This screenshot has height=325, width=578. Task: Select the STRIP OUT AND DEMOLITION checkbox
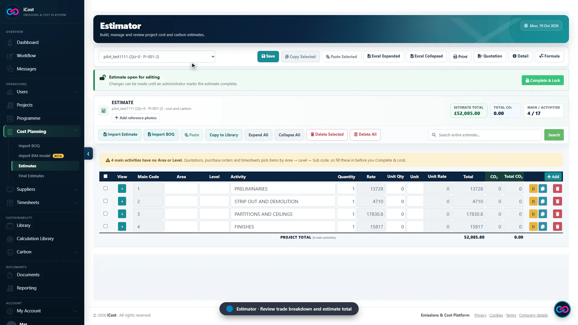[105, 201]
